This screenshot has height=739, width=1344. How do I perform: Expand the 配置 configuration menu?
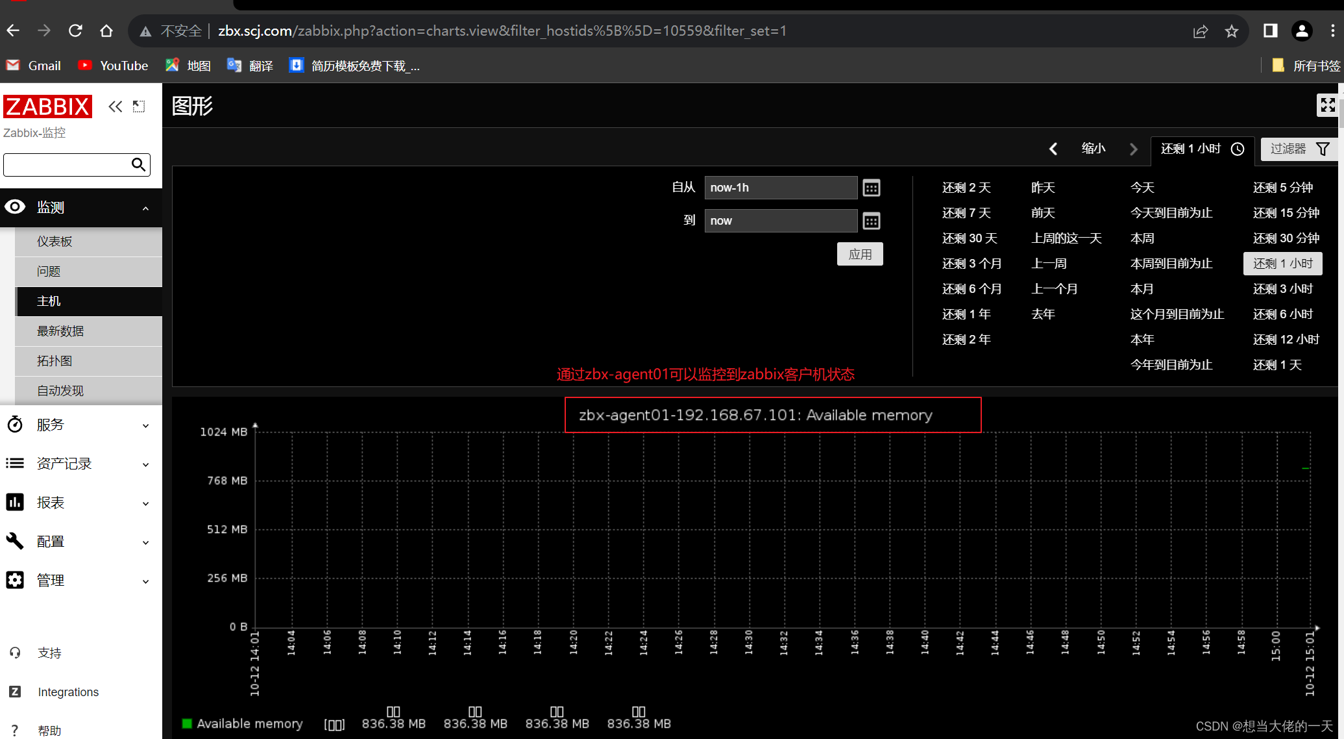(x=81, y=542)
